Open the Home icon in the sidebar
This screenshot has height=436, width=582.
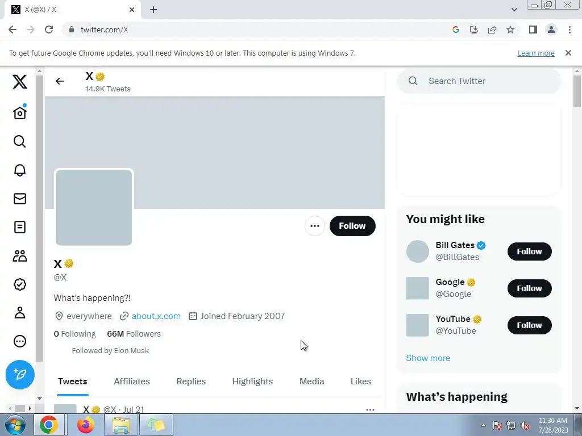coord(20,112)
